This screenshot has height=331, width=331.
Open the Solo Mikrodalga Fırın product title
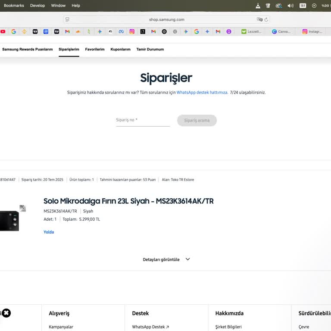(128, 201)
